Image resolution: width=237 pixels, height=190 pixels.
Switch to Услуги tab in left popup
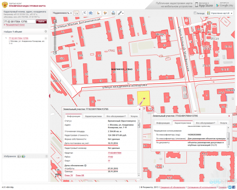(x=134, y=116)
